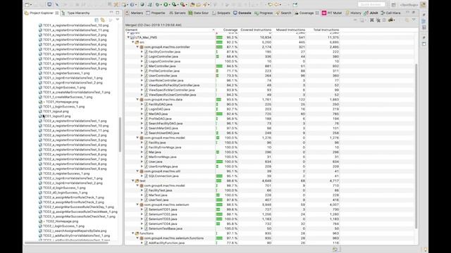Open Project Explorer view menu arrow
Image resolution: width=451 pixels, height=253 pixels.
pos(118,20)
